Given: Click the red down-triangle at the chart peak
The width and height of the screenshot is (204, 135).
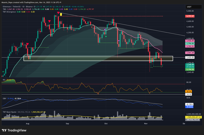Looking at the screenshot, I should point(58,13).
